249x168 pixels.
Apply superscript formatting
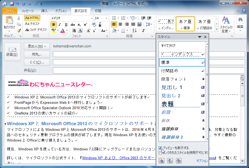[85, 25]
